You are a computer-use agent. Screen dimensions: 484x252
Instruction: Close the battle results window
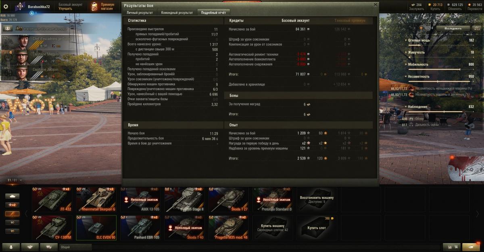click(376, 5)
